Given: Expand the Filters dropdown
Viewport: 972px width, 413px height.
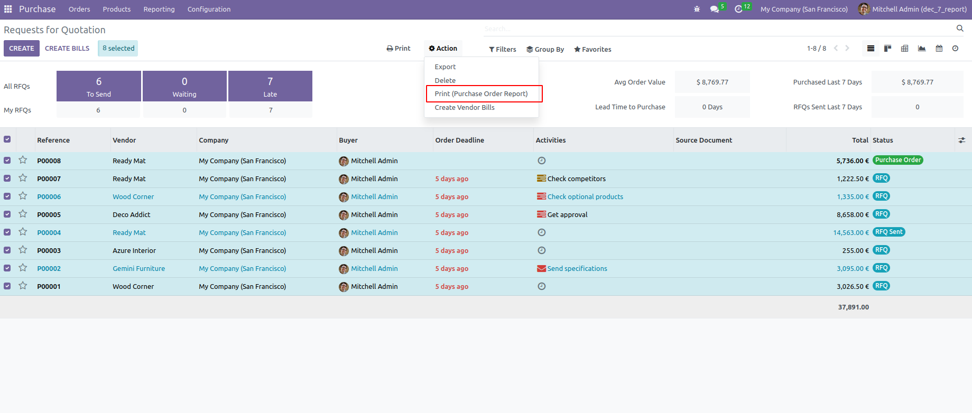Looking at the screenshot, I should [x=502, y=49].
